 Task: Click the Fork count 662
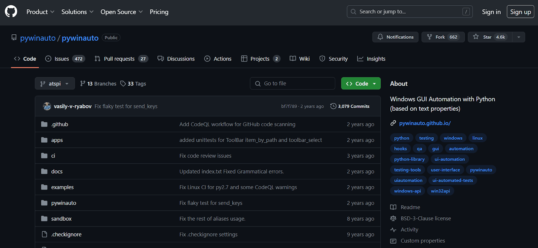tap(453, 37)
